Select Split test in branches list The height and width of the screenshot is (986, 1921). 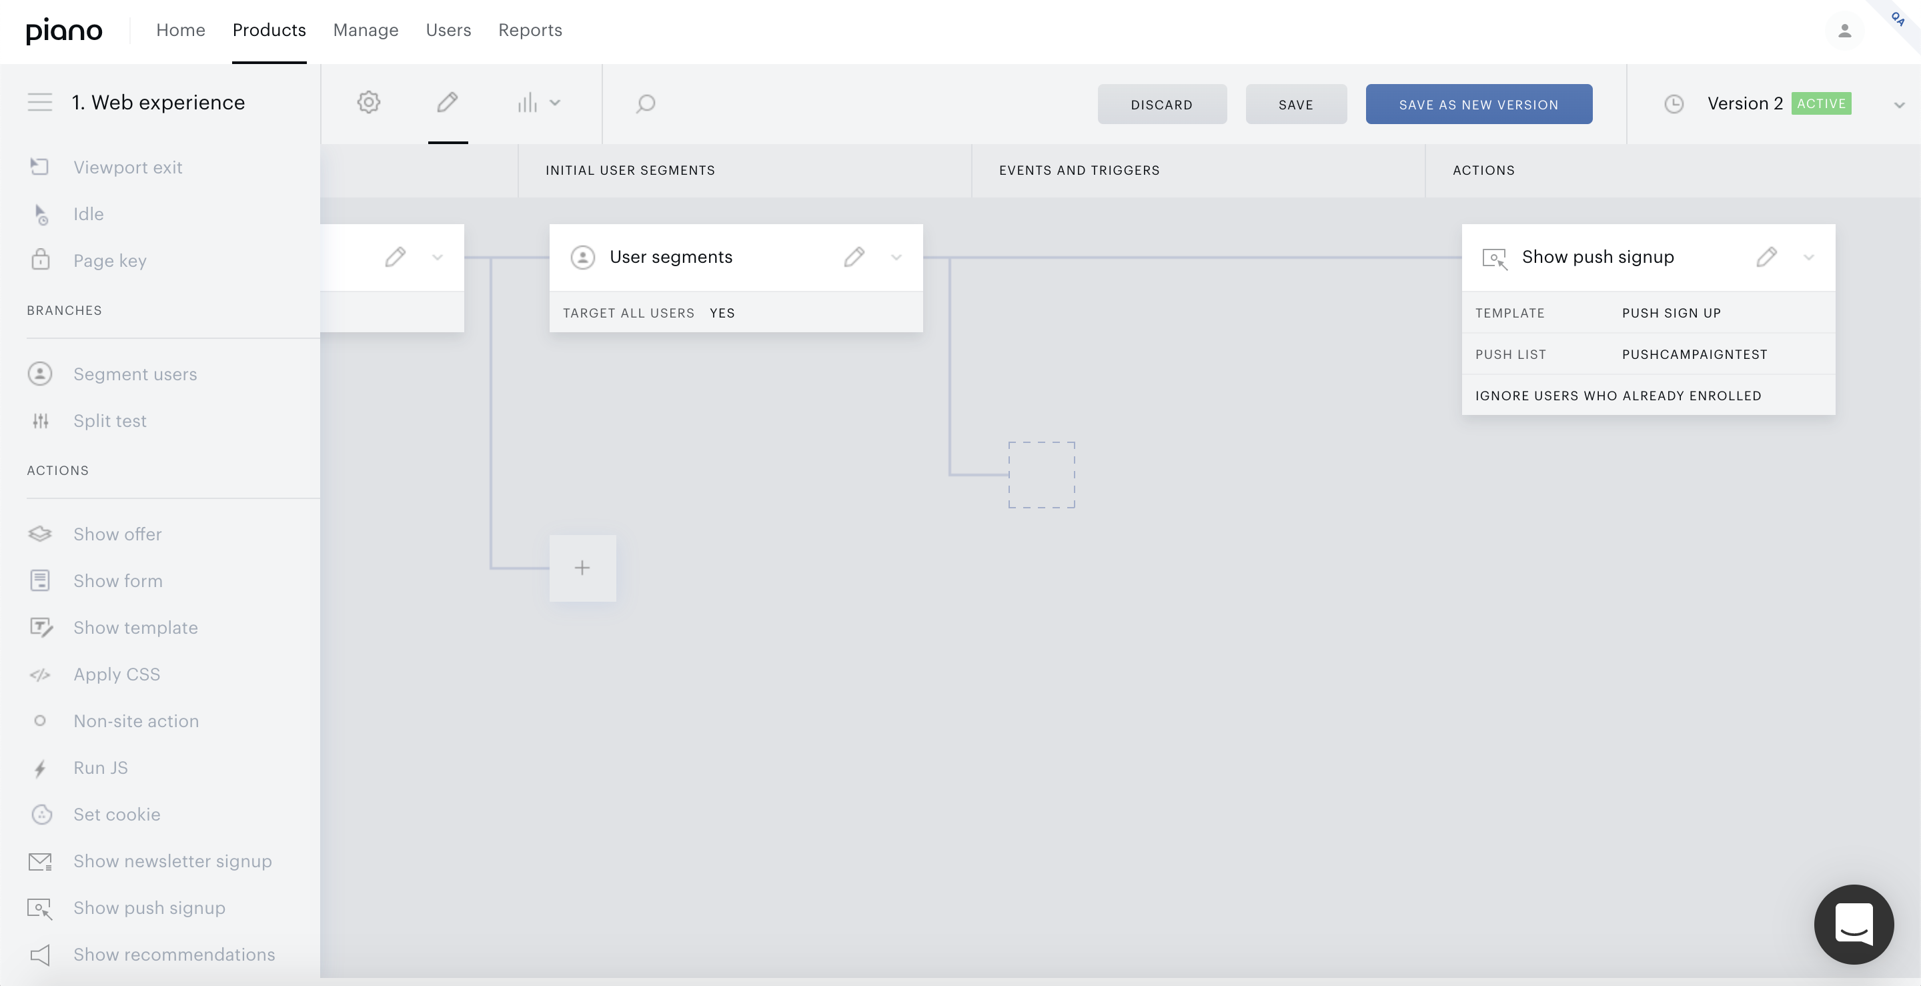tap(109, 421)
